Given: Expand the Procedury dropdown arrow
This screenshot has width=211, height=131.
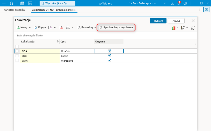Looking at the screenshot, I should 95,28.
